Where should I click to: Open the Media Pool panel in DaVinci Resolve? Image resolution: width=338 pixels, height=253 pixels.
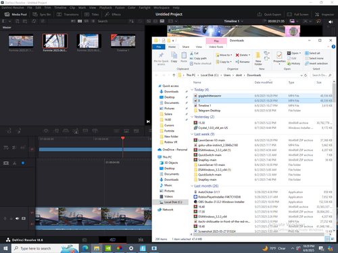[16, 14]
